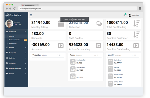150x98 pixels.
Task: Open the browser hamburger menu
Action: click(x=140, y=8)
